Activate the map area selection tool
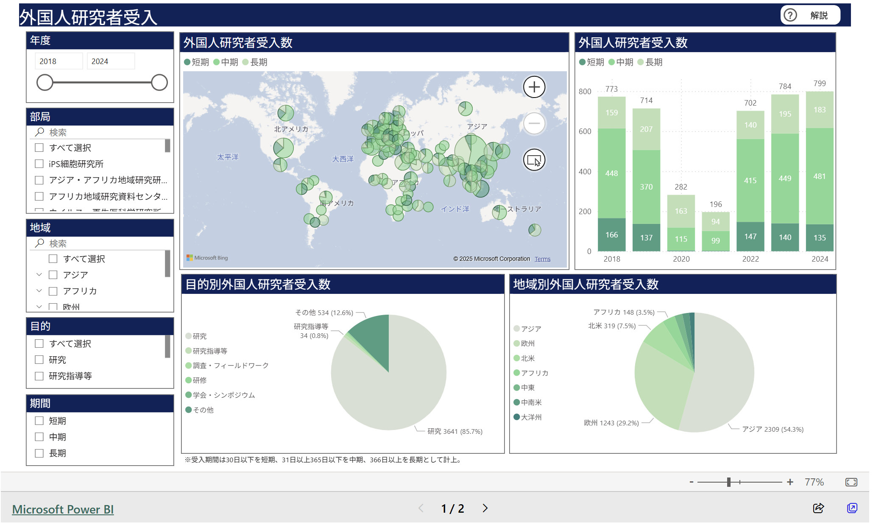The height and width of the screenshot is (525, 873). (534, 160)
